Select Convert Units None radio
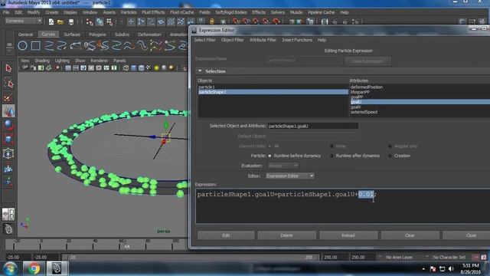Viewport: 490px width, 276px height. [x=332, y=146]
